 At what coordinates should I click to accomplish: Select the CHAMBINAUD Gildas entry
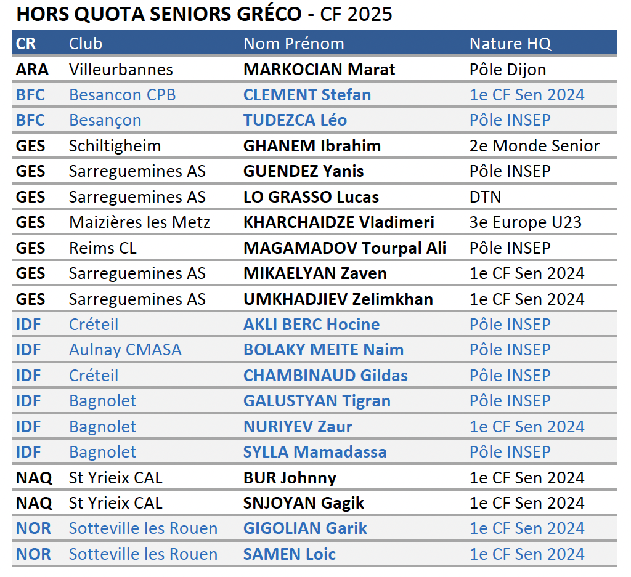click(x=325, y=376)
